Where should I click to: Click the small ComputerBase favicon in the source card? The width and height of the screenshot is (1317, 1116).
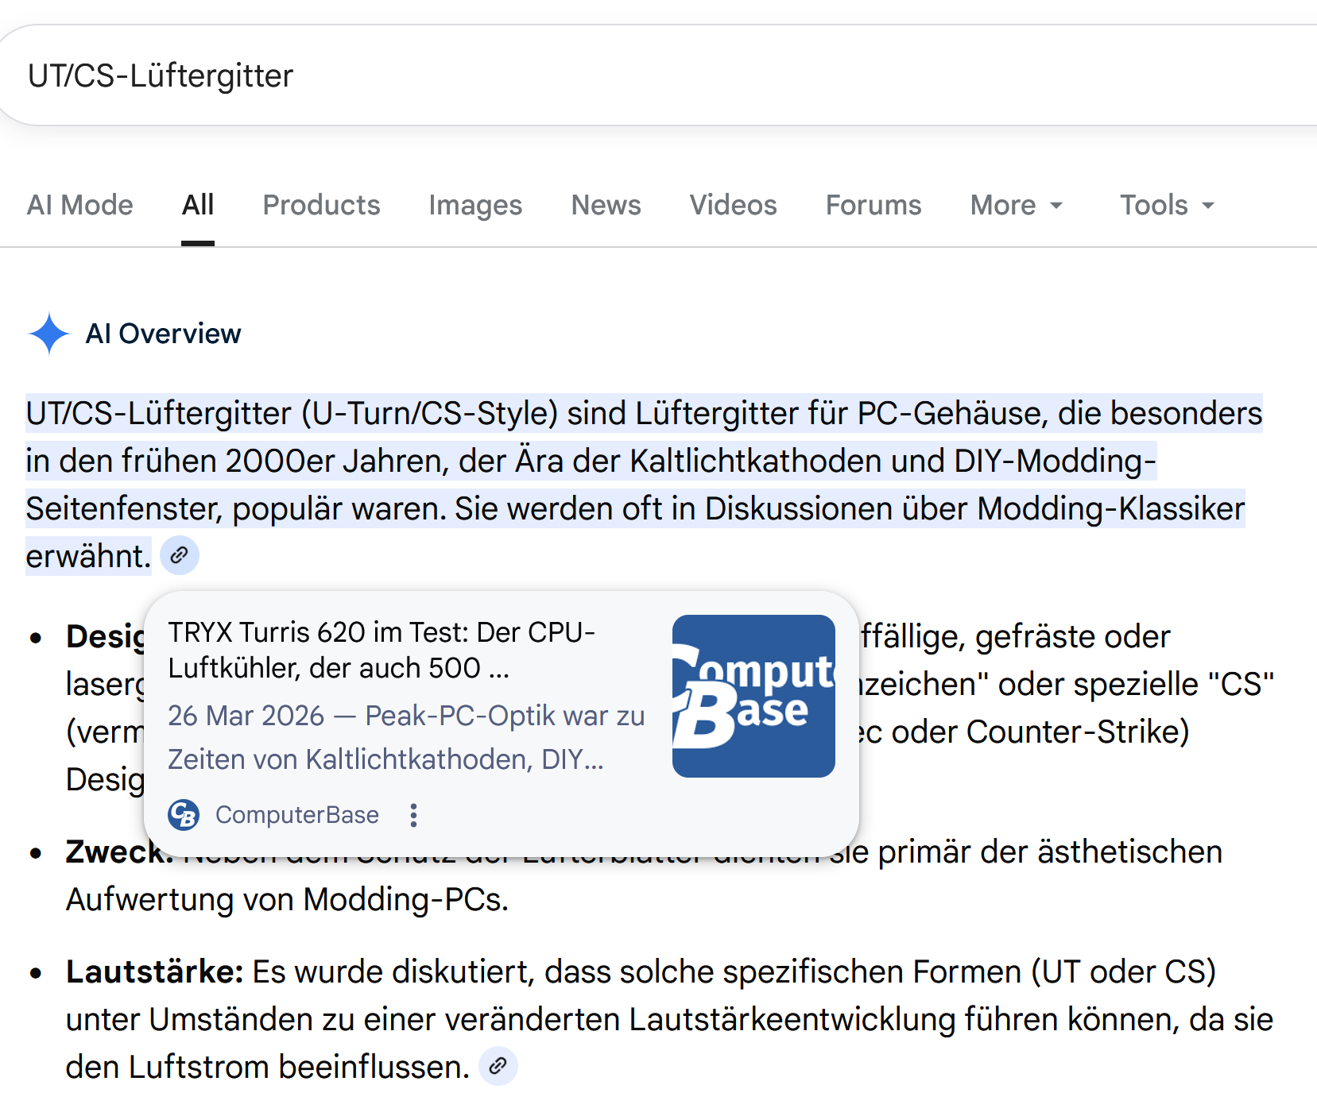(184, 815)
